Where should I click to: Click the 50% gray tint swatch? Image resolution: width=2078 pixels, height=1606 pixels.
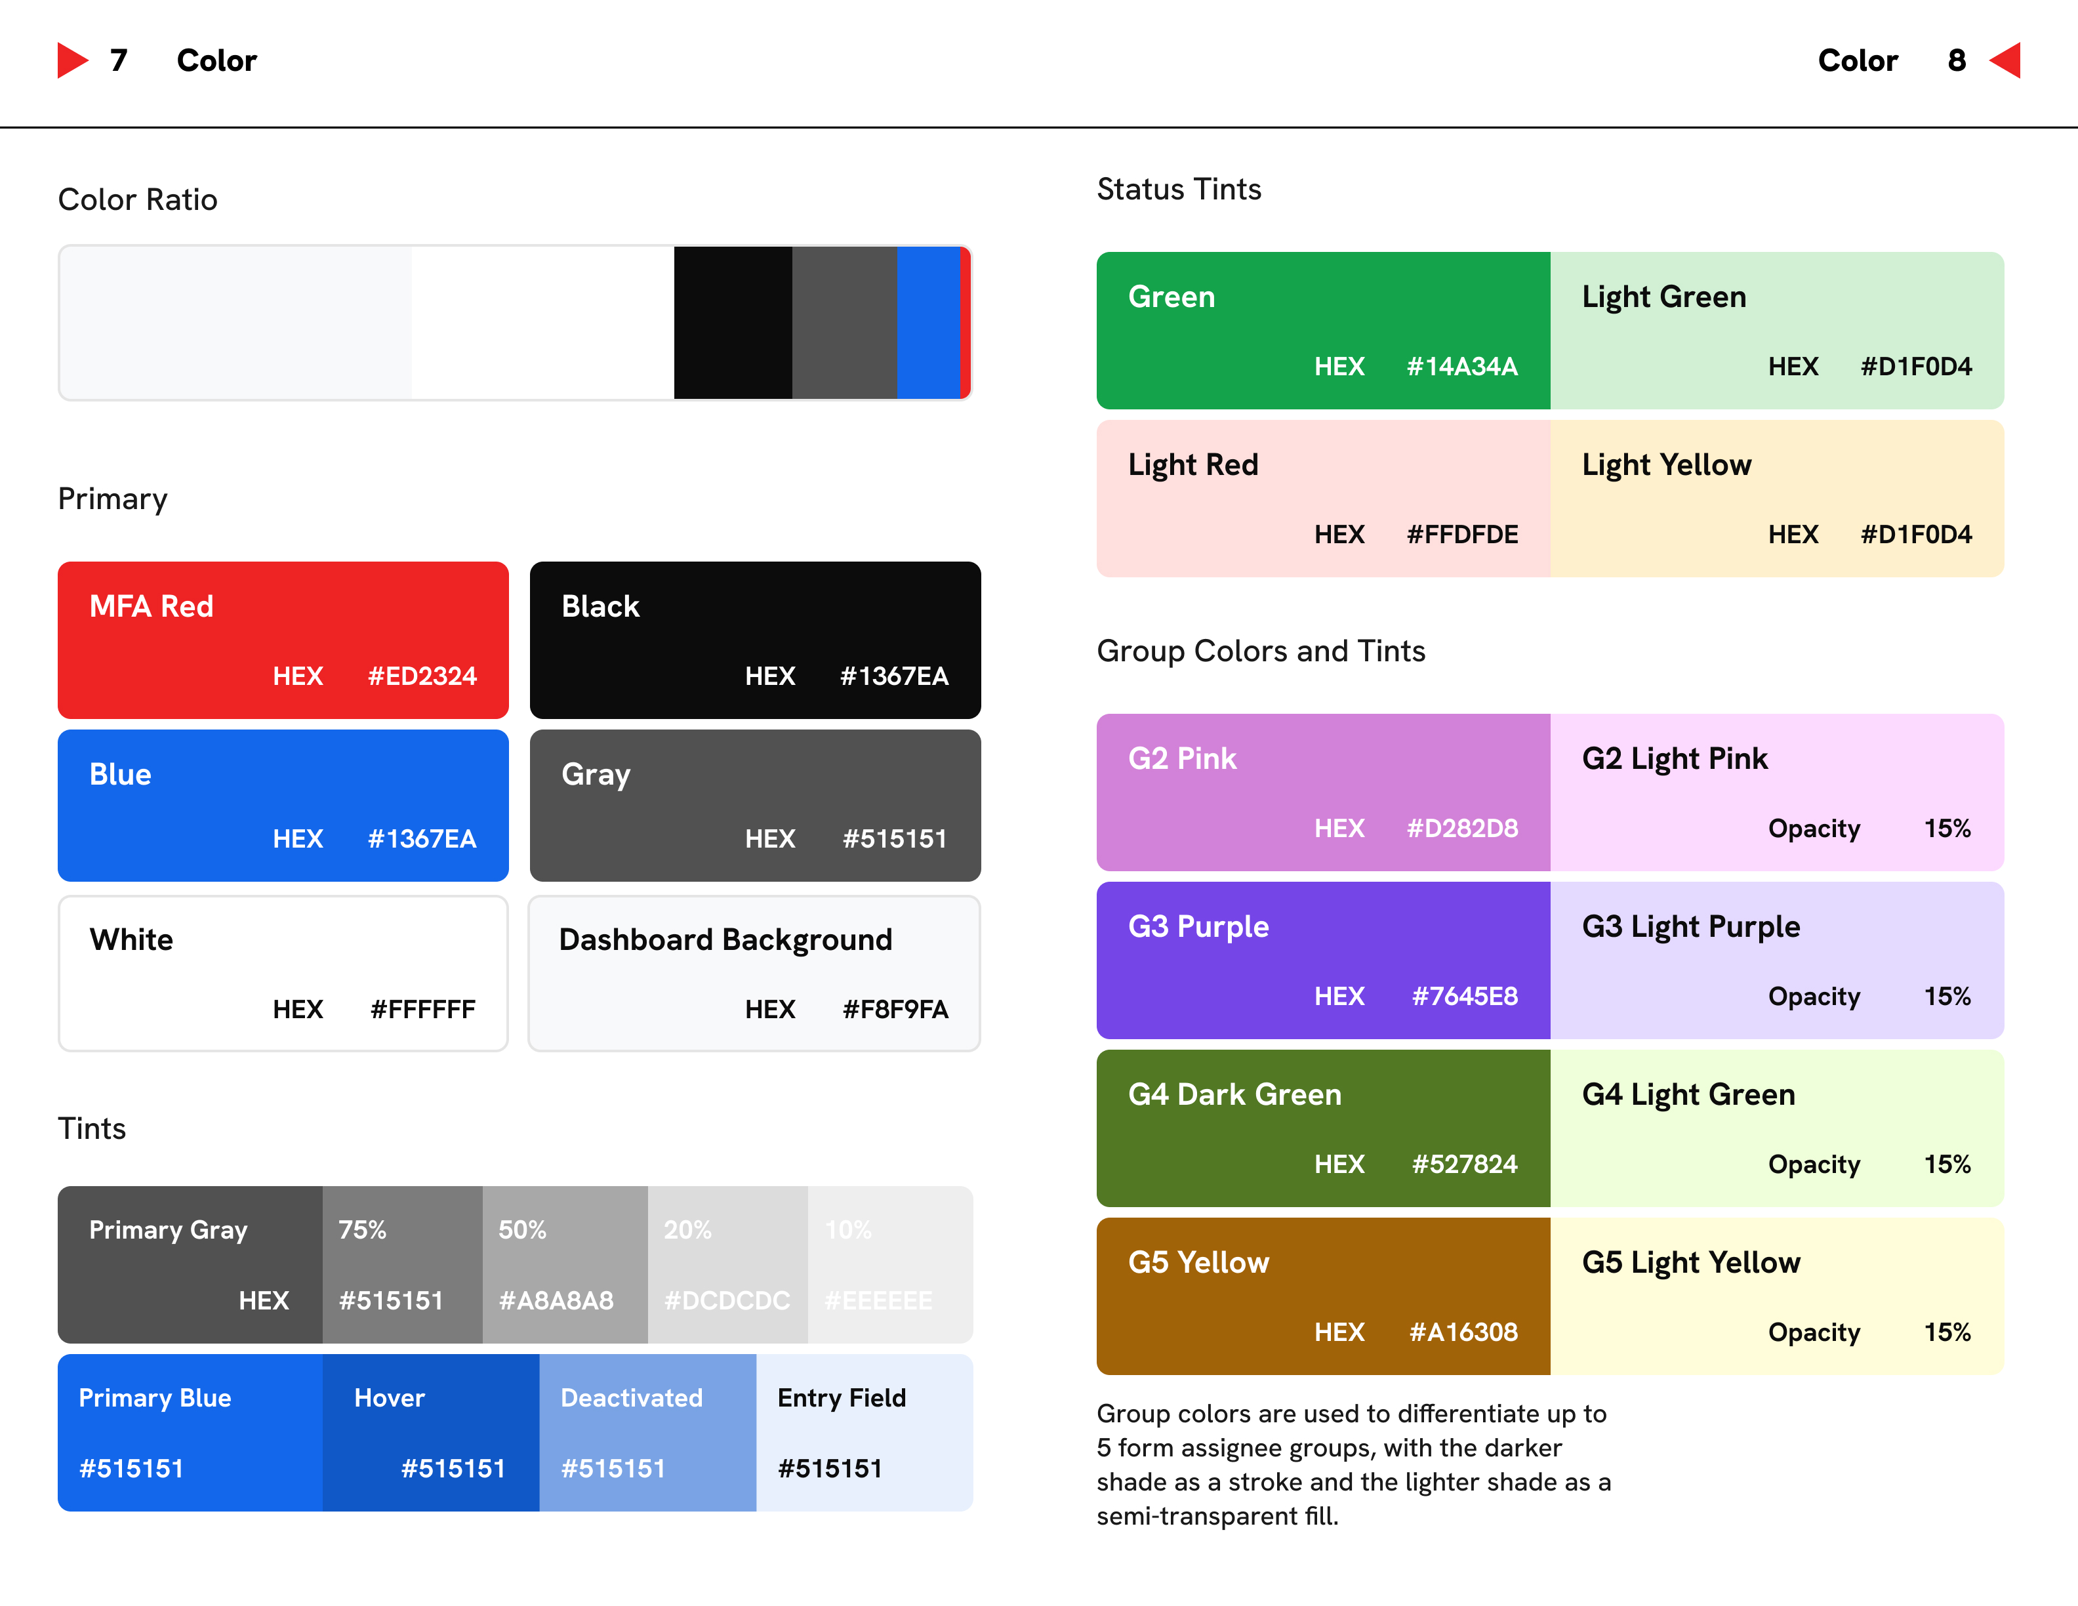pos(564,1264)
